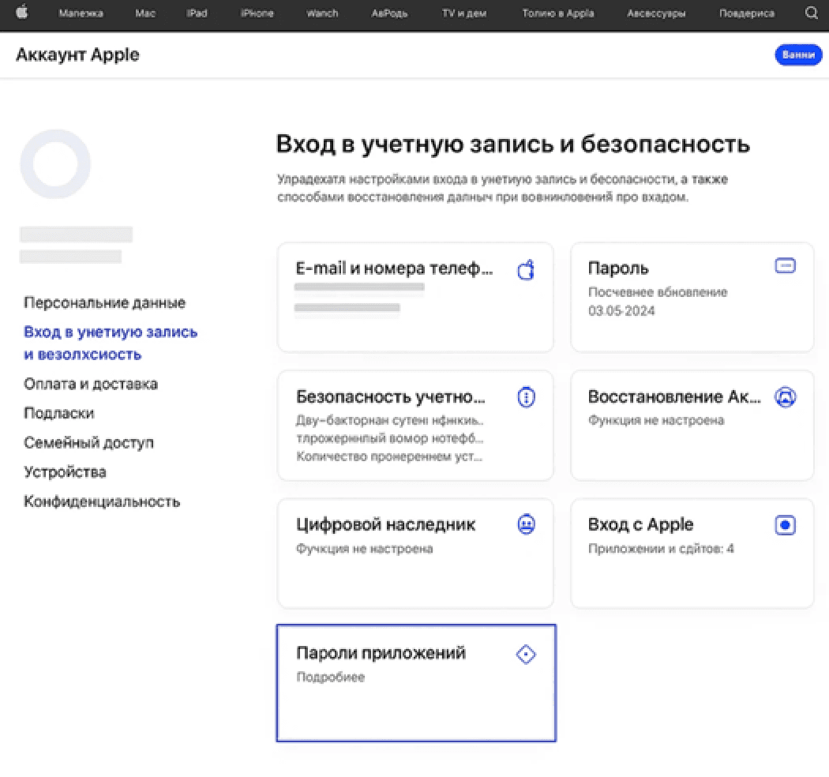
Task: Click the password icon on Пароль card
Action: pos(785,265)
